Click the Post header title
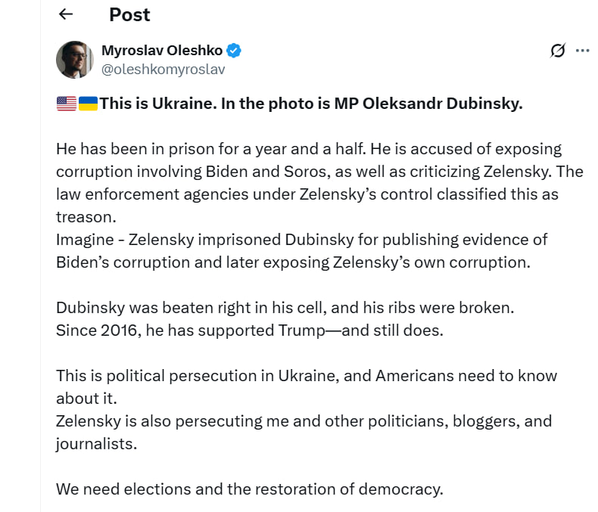 pos(129,15)
